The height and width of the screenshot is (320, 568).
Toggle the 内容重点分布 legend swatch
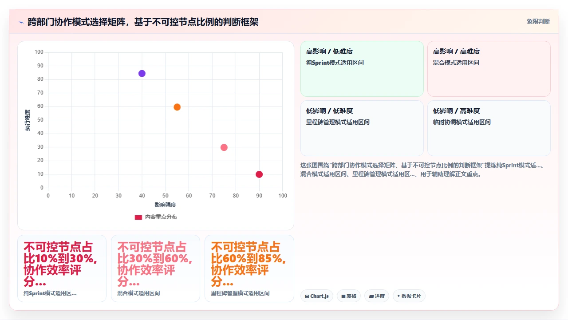point(138,217)
